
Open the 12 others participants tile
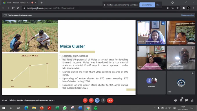152,83
